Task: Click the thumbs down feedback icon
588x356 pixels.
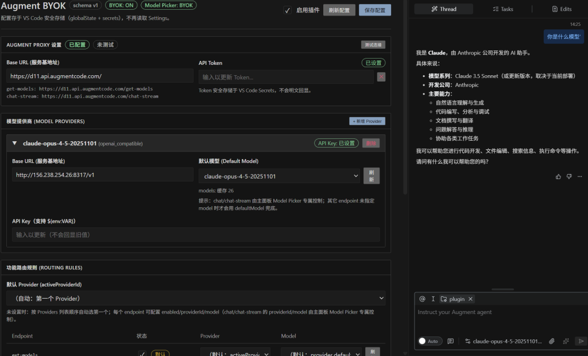Action: [569, 176]
